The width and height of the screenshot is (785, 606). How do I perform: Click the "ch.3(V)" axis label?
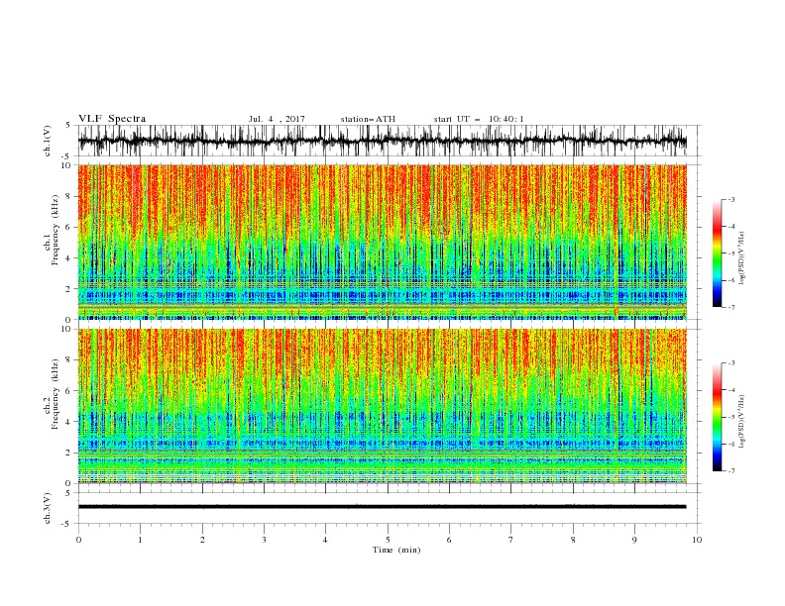(x=48, y=508)
